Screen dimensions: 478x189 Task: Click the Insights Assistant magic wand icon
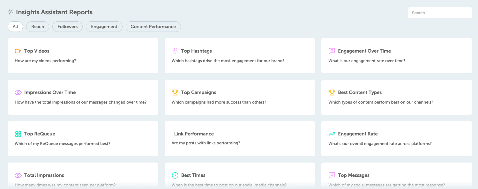pos(11,12)
